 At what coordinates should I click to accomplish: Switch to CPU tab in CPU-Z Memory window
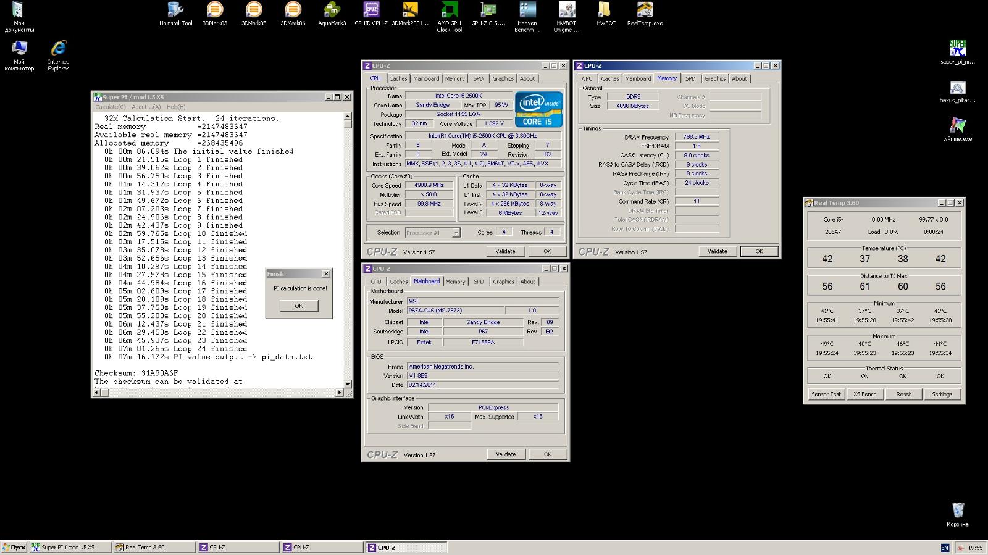pyautogui.click(x=587, y=78)
